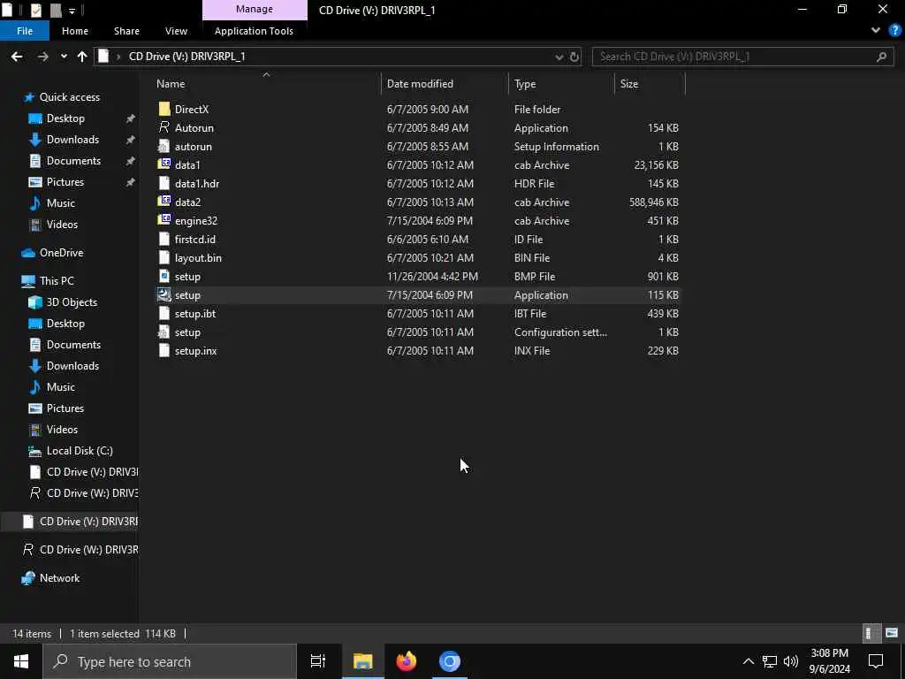Open the network tray icon
Screen dimensions: 905x679
pos(770,661)
